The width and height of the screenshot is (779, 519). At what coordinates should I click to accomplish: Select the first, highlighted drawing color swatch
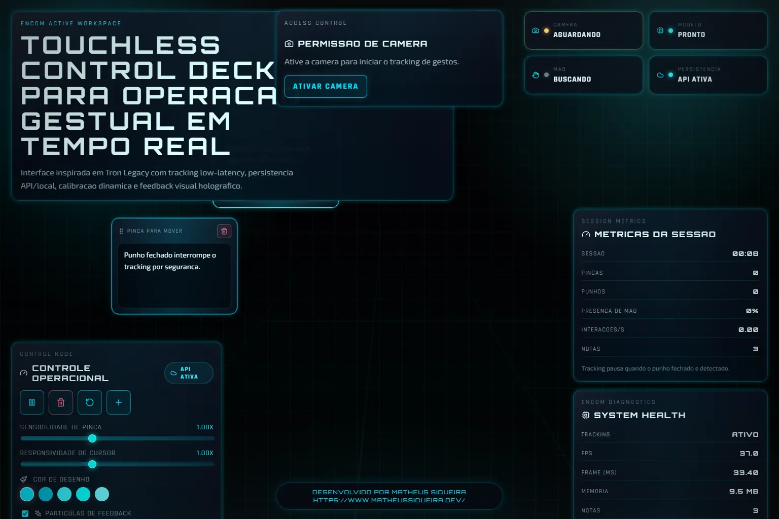(27, 494)
